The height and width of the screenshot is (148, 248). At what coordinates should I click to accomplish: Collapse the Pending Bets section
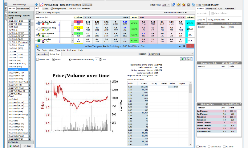(199, 23)
